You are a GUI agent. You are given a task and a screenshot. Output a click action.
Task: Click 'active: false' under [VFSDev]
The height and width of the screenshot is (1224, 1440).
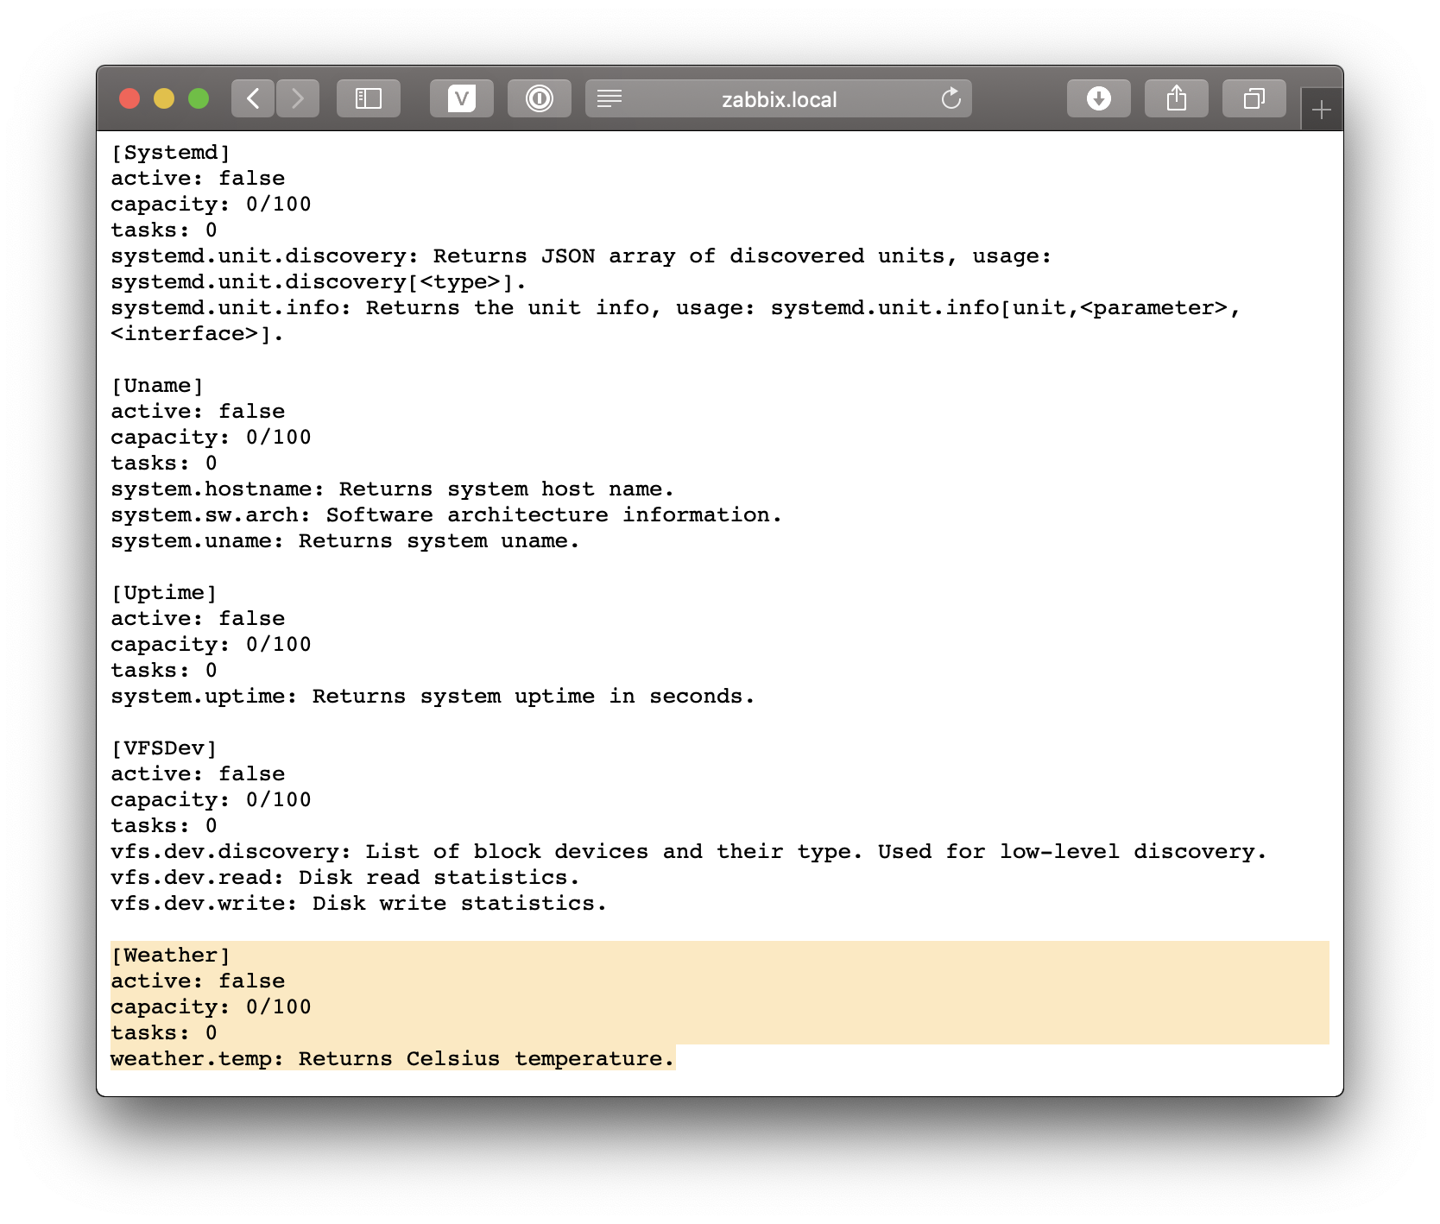[x=198, y=774]
